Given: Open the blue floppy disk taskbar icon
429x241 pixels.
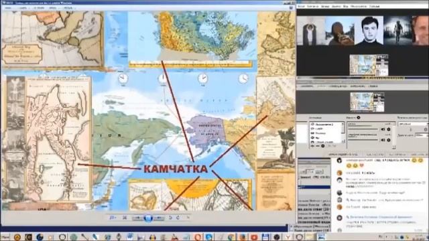Looking at the screenshot, I should click(x=265, y=237).
